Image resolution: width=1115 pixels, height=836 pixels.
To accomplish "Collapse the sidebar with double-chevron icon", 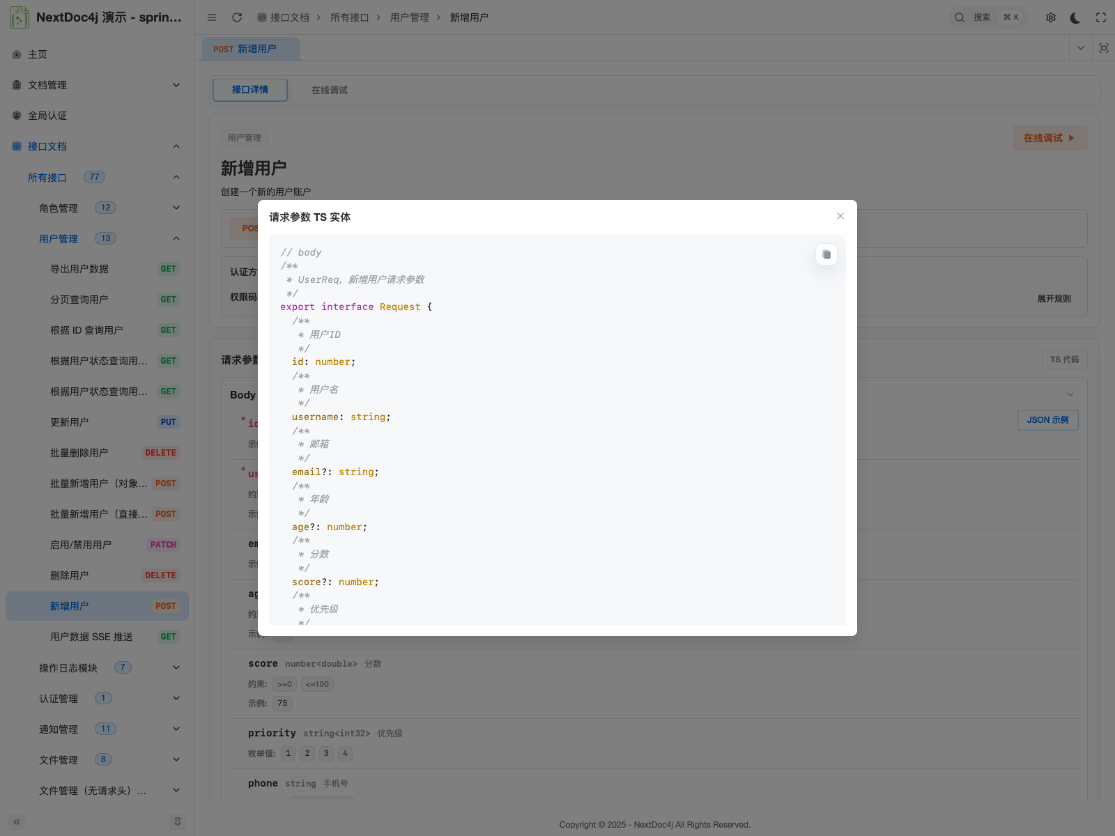I will pyautogui.click(x=17, y=822).
